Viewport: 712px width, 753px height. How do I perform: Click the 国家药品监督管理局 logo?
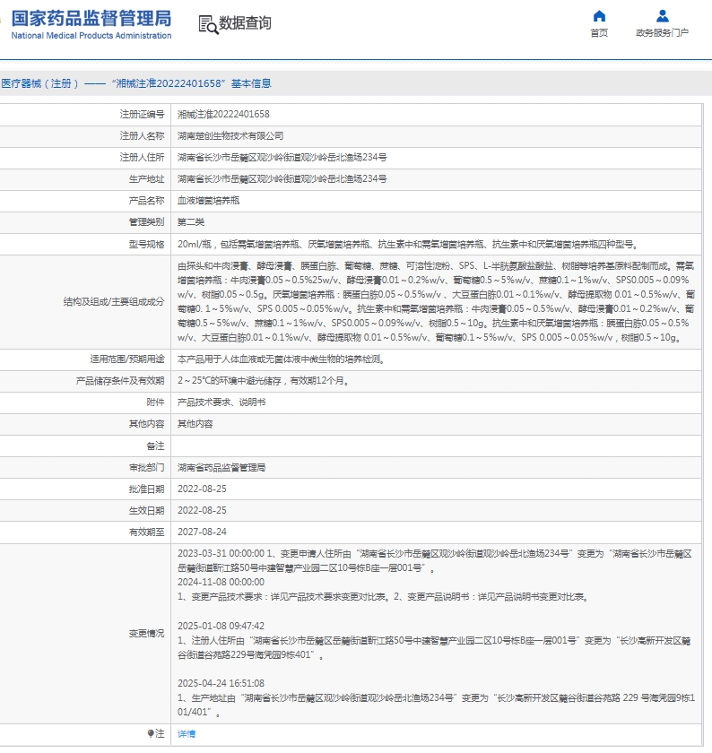pos(91,19)
